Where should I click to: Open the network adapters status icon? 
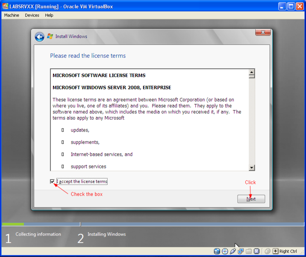click(241, 251)
